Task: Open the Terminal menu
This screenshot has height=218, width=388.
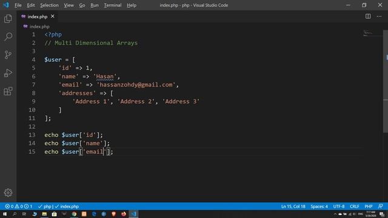Action: (x=113, y=5)
